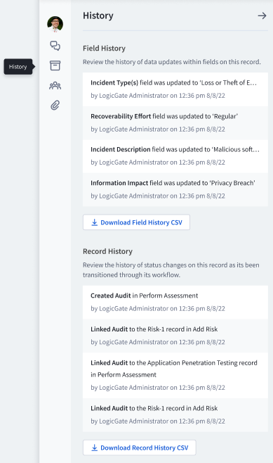The image size is (273, 463).
Task: Open the users group icon
Action: (55, 86)
